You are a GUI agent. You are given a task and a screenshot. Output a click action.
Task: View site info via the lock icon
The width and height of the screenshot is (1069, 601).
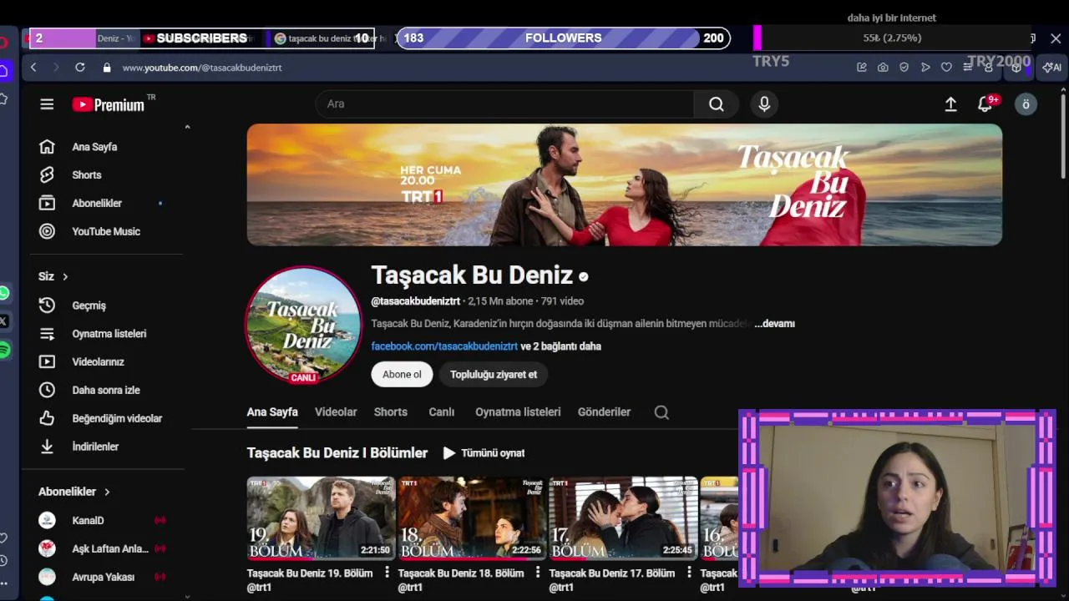107,68
